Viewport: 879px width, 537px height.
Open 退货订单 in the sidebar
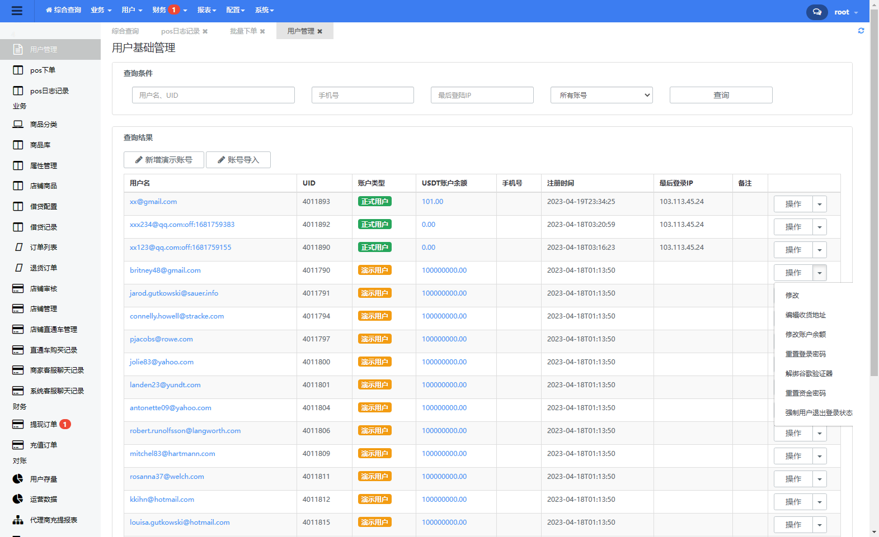[50, 268]
